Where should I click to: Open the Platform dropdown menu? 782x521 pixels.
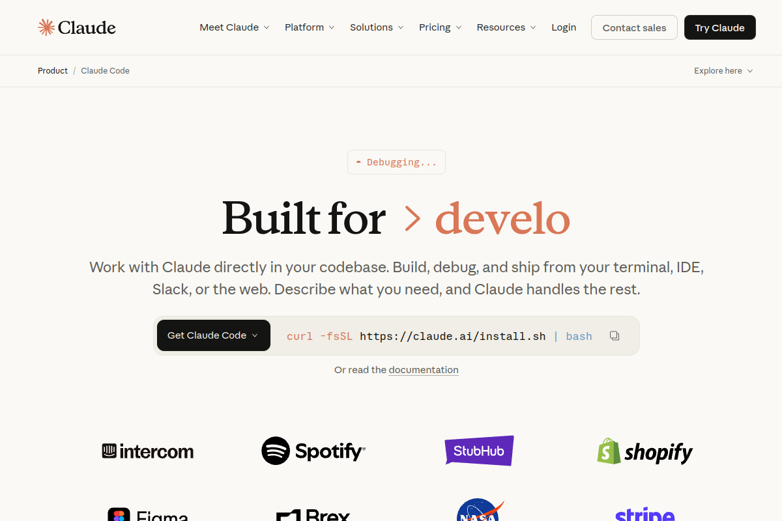pyautogui.click(x=310, y=27)
